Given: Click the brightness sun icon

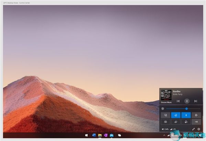Looking at the screenshot, I should point(163,108).
